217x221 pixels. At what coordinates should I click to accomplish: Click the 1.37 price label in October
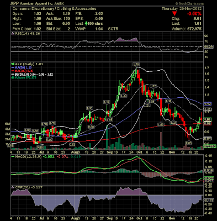pyautogui.click(x=153, y=86)
